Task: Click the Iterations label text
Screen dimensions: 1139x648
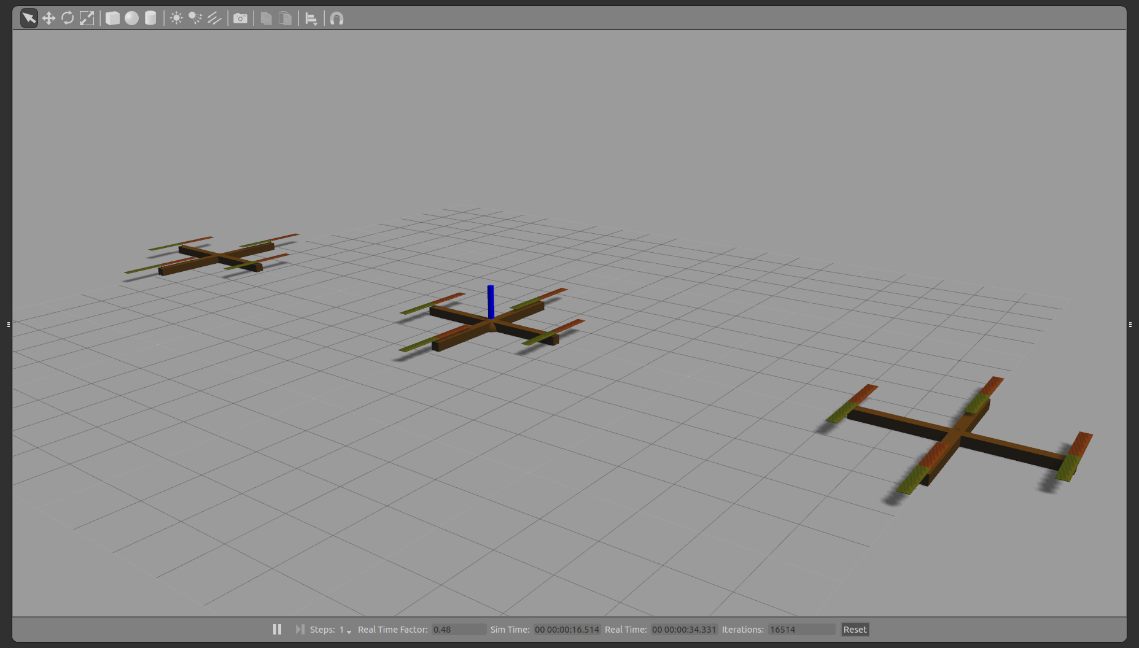Action: click(742, 630)
